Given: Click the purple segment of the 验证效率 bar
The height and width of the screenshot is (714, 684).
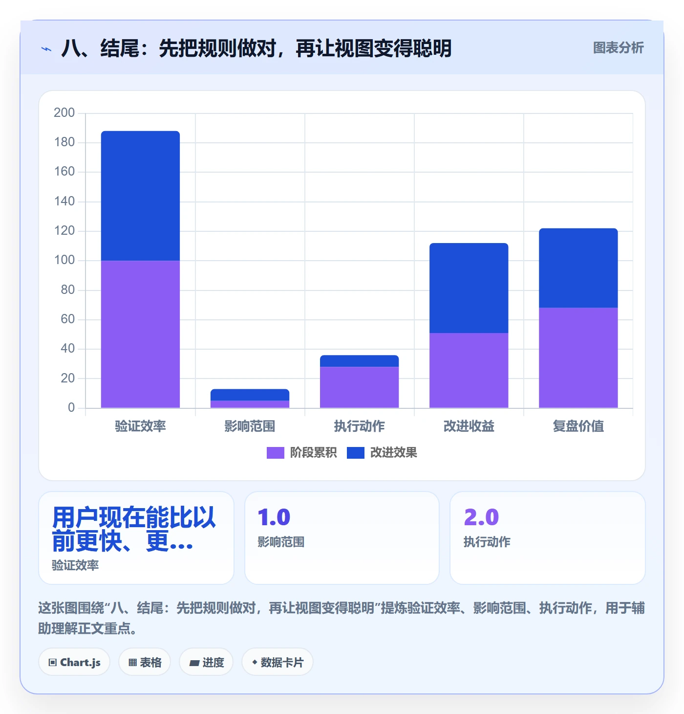Looking at the screenshot, I should point(140,334).
